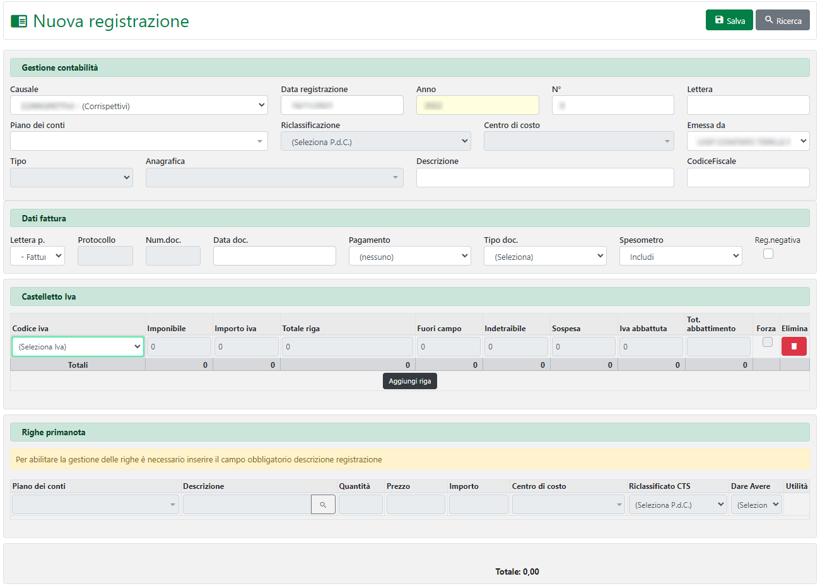
Task: Click the Data registrazione field
Action: point(342,105)
